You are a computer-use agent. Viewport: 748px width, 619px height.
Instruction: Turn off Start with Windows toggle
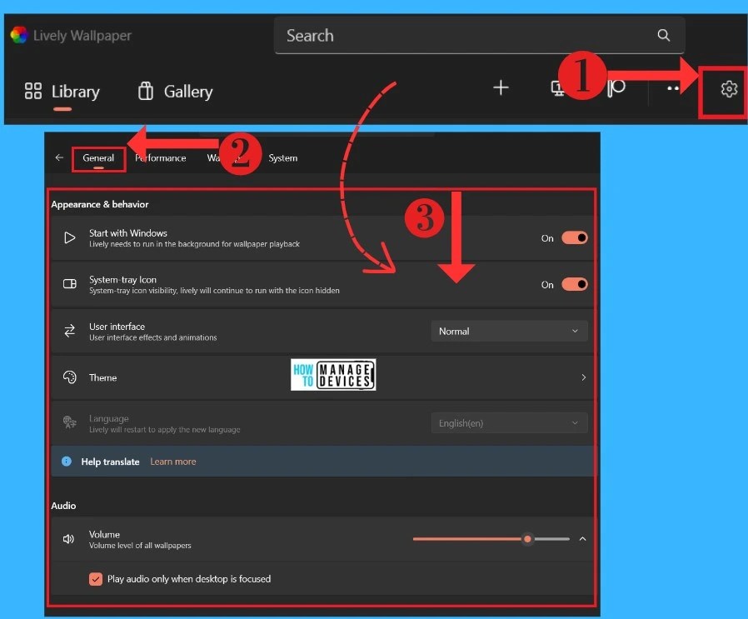(575, 237)
